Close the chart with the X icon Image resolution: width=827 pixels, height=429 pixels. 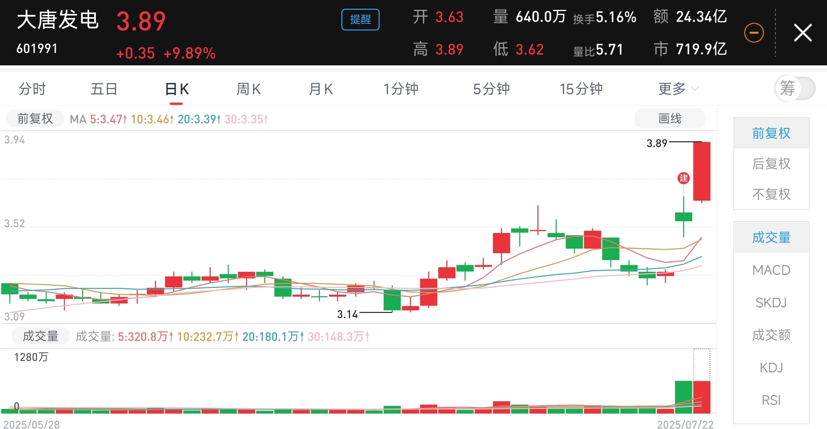click(x=803, y=33)
